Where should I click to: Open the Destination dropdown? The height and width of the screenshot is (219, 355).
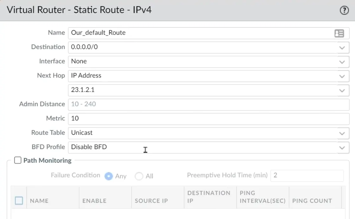(342, 47)
